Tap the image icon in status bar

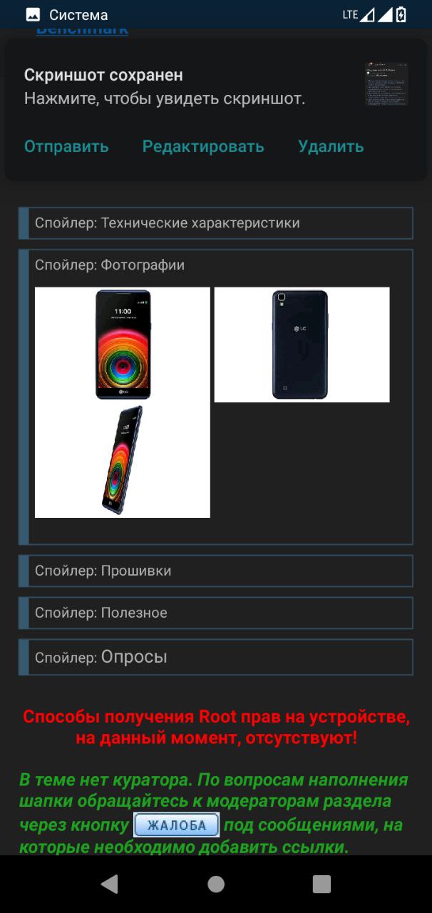tap(33, 14)
